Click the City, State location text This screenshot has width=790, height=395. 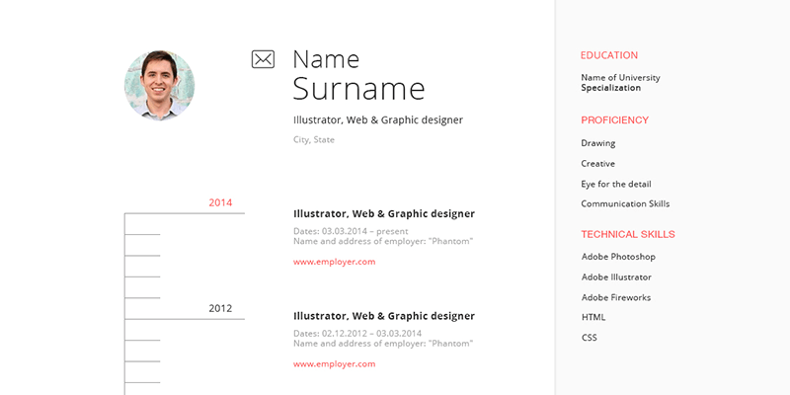[314, 140]
